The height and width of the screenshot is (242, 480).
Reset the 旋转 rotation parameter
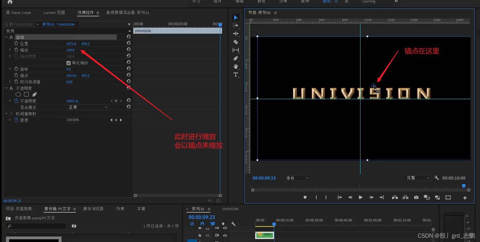(129, 68)
